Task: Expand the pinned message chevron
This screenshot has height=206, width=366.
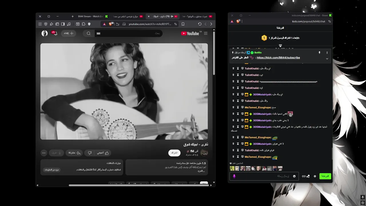Action: (327, 59)
